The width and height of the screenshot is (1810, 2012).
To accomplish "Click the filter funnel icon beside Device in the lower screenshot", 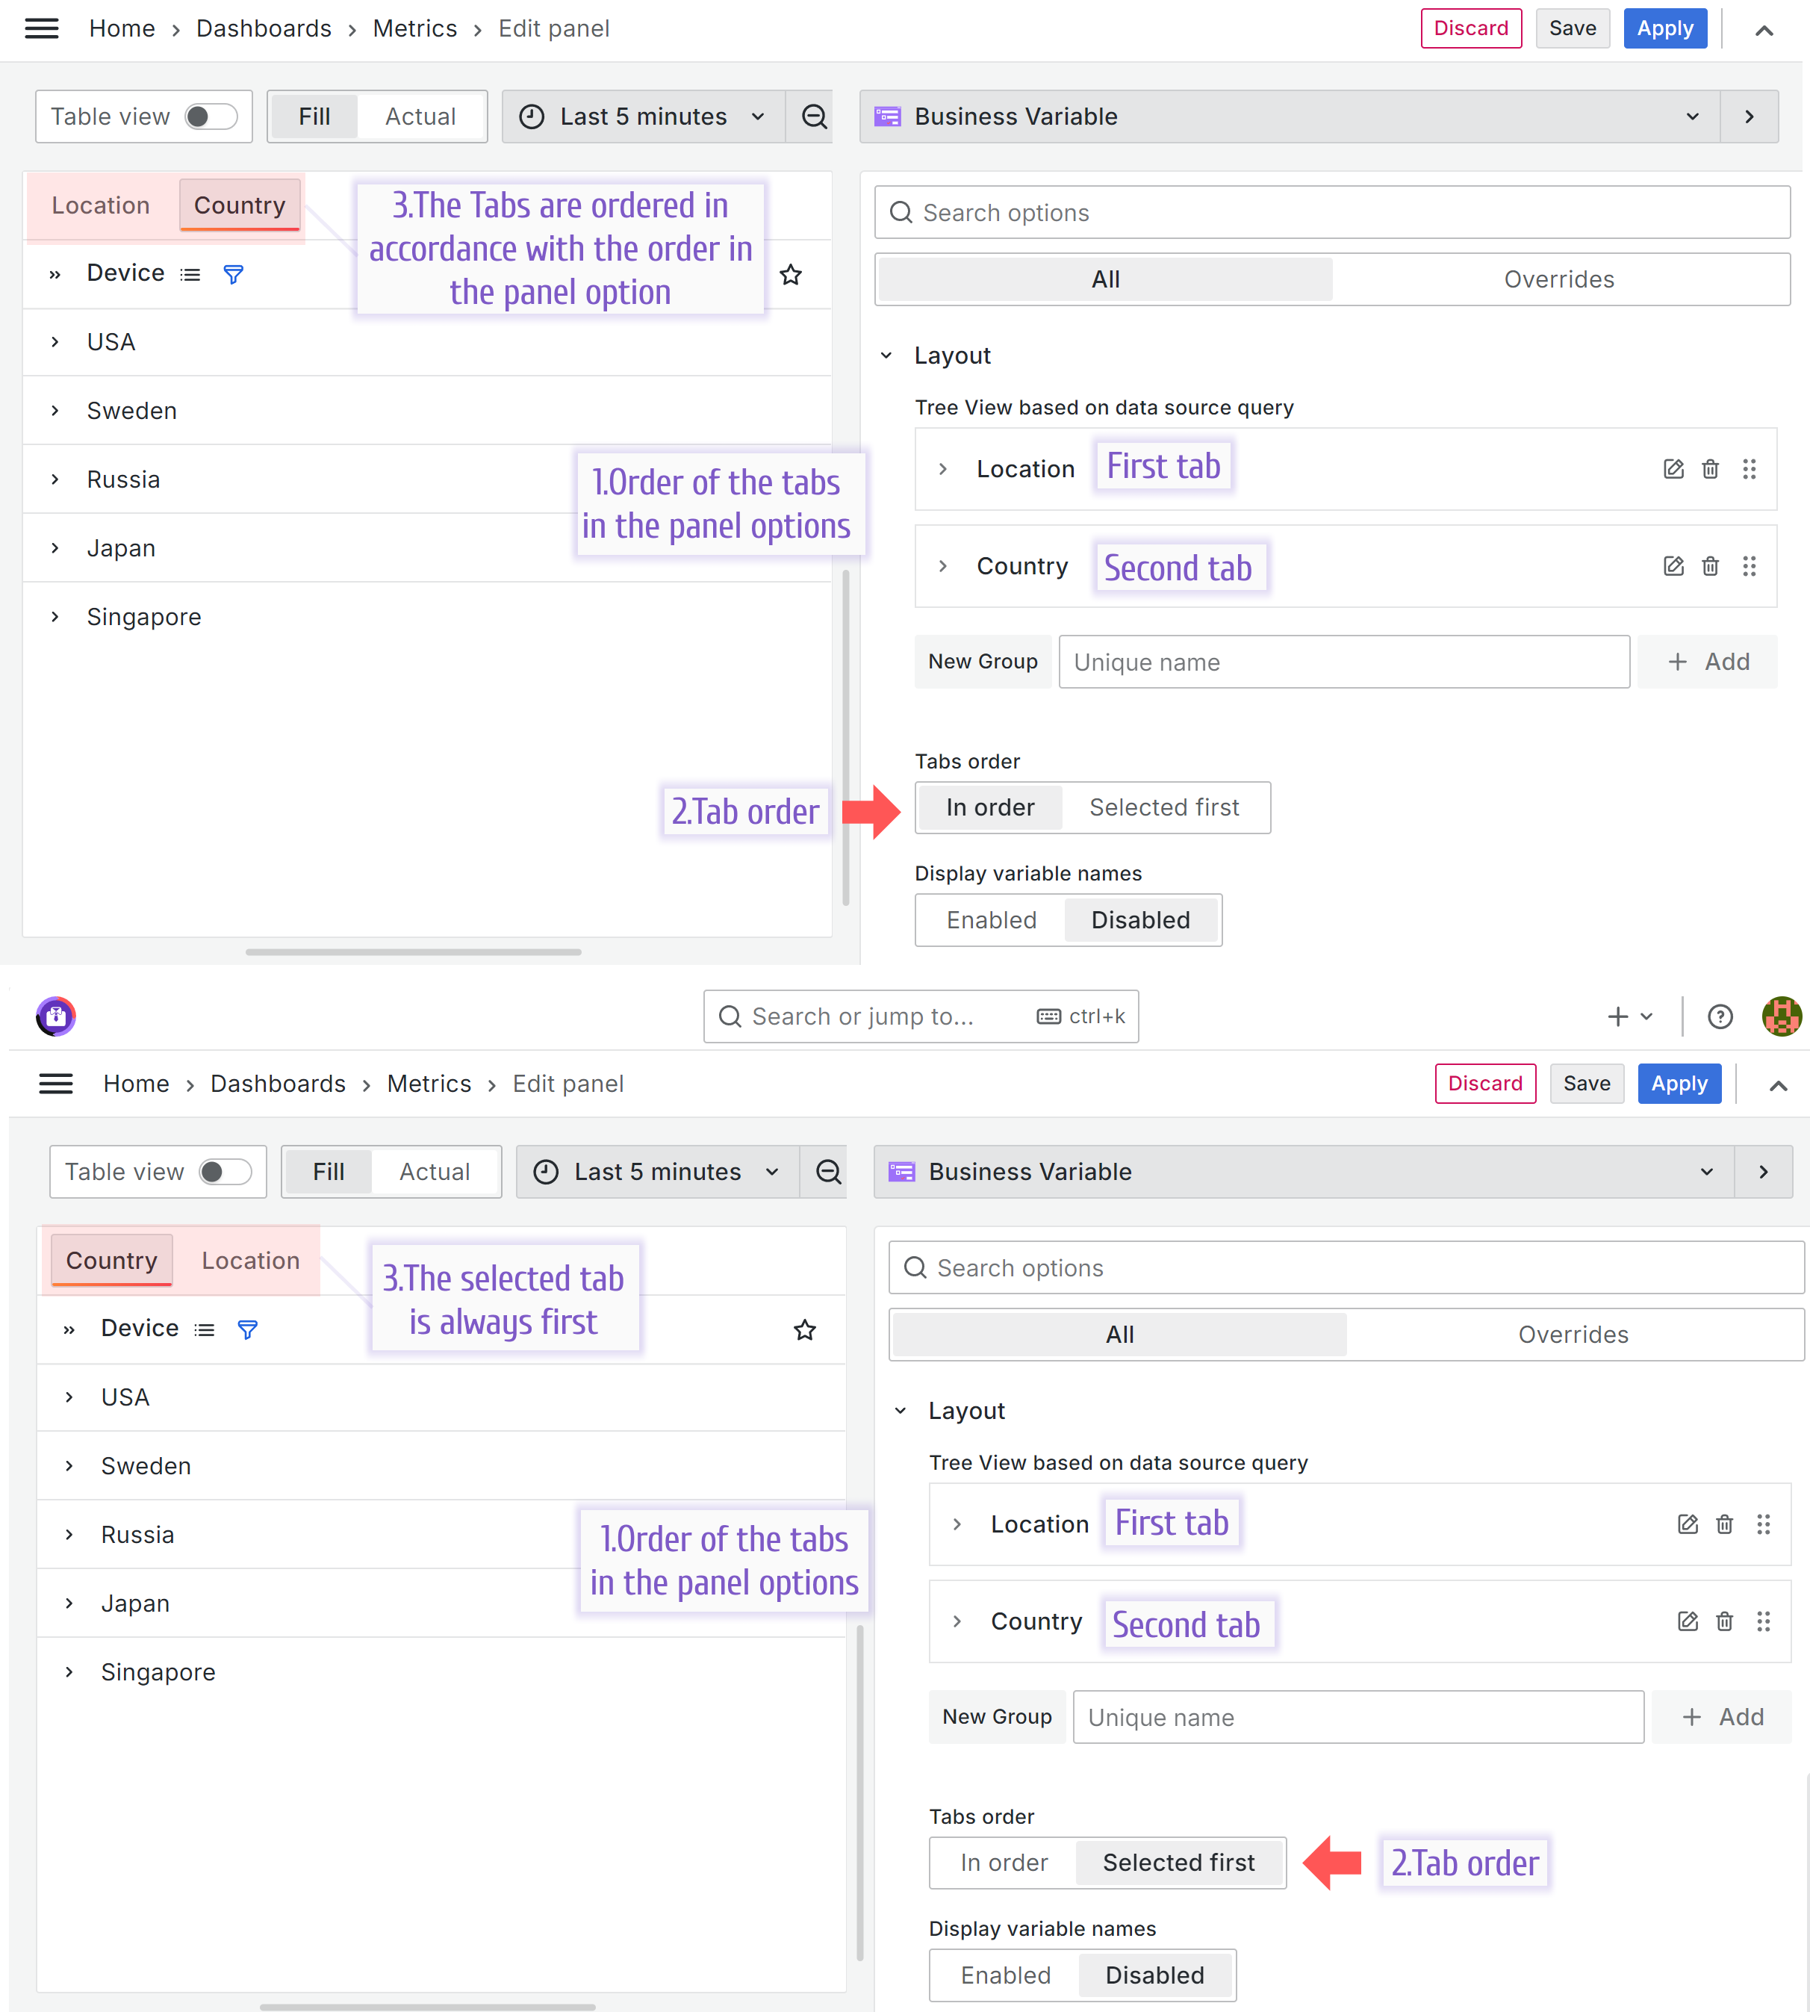I will (x=248, y=1329).
